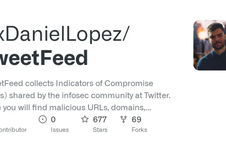Click the phrase Indicators of Compromise
226x151 pixels.
[104, 83]
